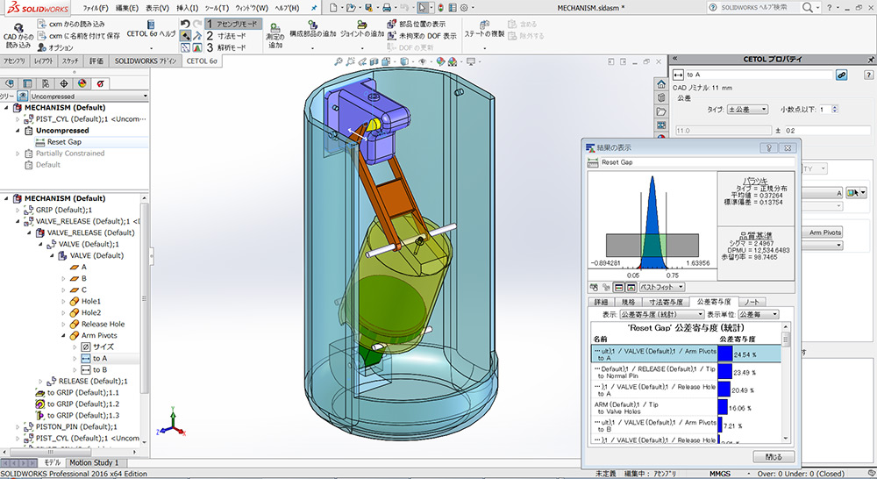877x479 pixels.
Task: Click the 20.49 % contribution bar
Action: (724, 390)
